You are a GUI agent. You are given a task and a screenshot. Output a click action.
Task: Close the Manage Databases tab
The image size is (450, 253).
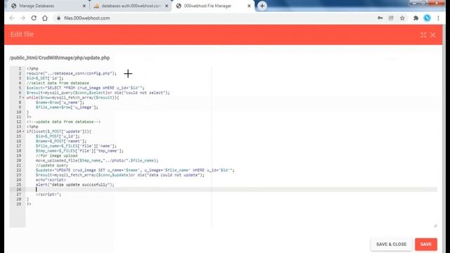pyautogui.click(x=84, y=6)
